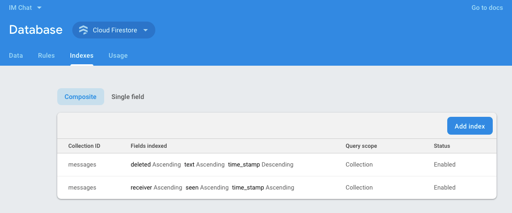Click the Cloud Firestore logo icon
Viewport: 512px width, 213px height.
tap(83, 30)
